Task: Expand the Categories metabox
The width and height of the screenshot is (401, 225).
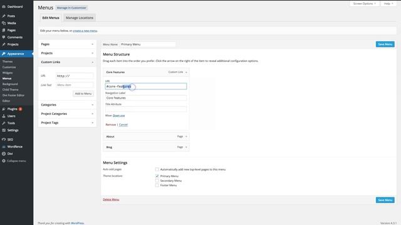Action: pyautogui.click(x=92, y=105)
